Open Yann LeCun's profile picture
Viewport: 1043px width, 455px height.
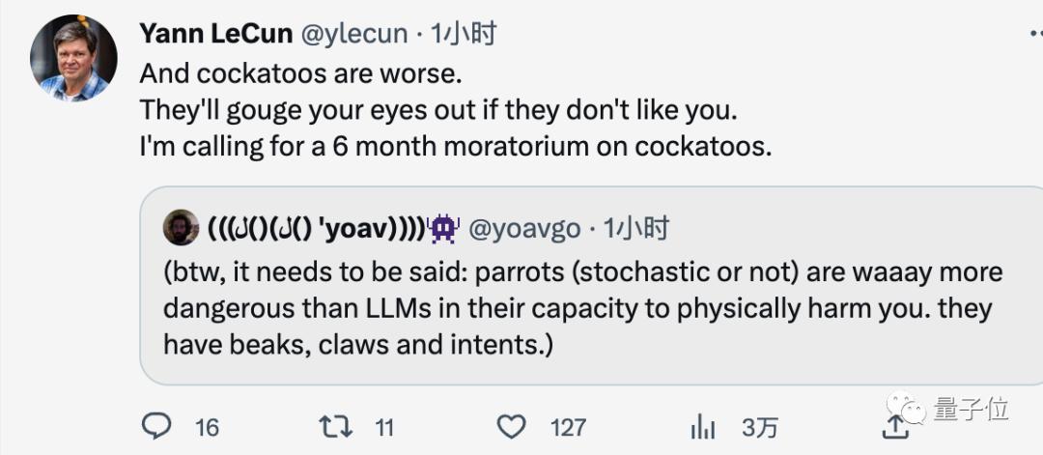point(73,58)
